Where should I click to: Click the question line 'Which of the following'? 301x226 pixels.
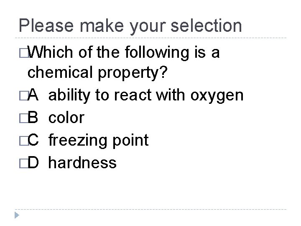click(x=121, y=53)
